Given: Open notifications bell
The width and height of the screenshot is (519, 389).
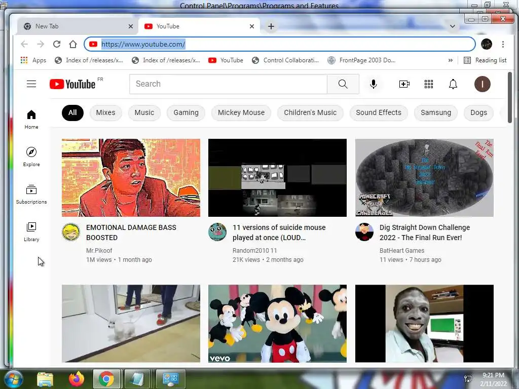Looking at the screenshot, I should (x=453, y=84).
